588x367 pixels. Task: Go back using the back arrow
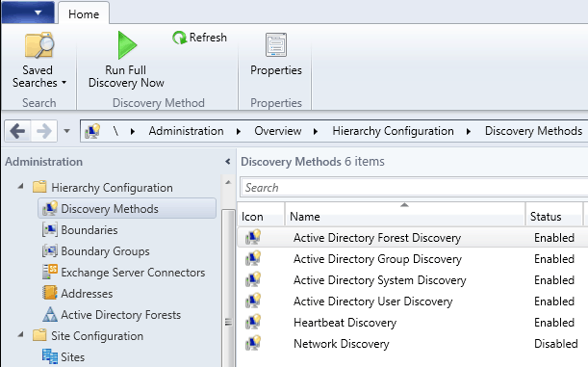coord(17,131)
